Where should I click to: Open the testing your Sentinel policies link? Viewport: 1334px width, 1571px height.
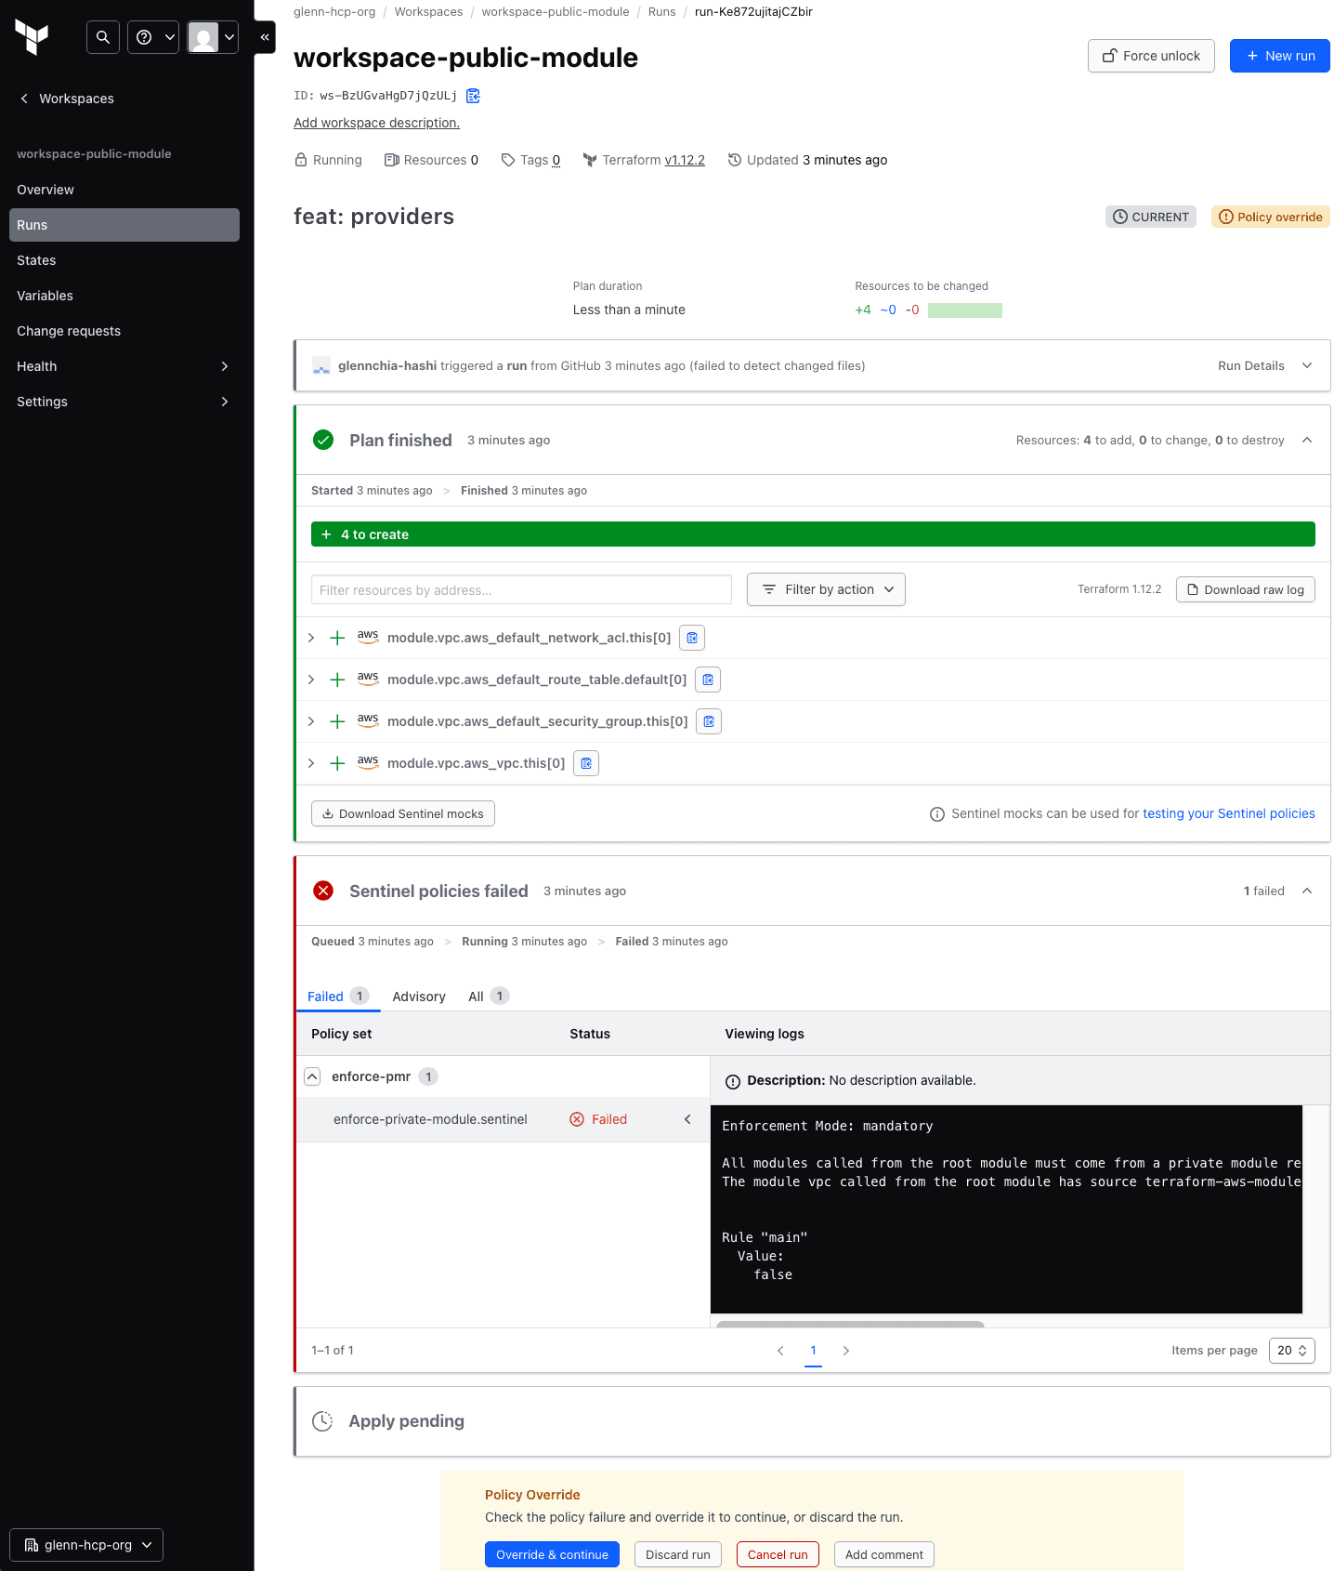pyautogui.click(x=1228, y=813)
